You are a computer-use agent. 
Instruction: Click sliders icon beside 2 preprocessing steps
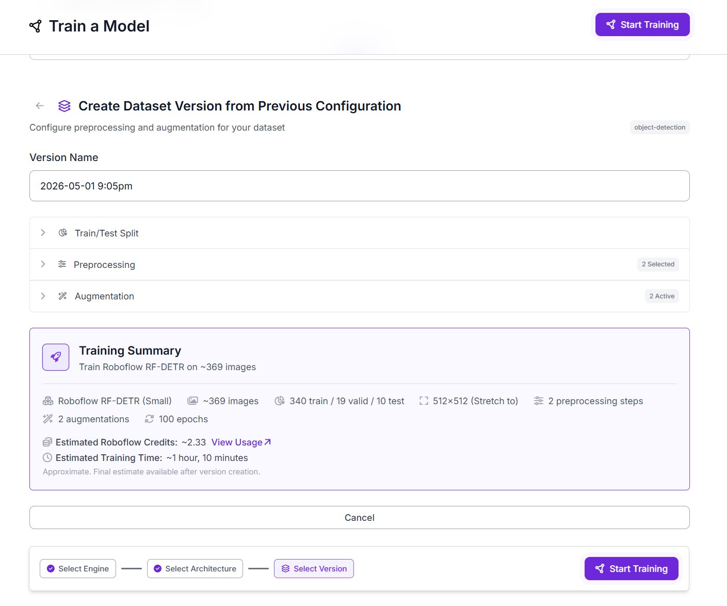tap(539, 401)
